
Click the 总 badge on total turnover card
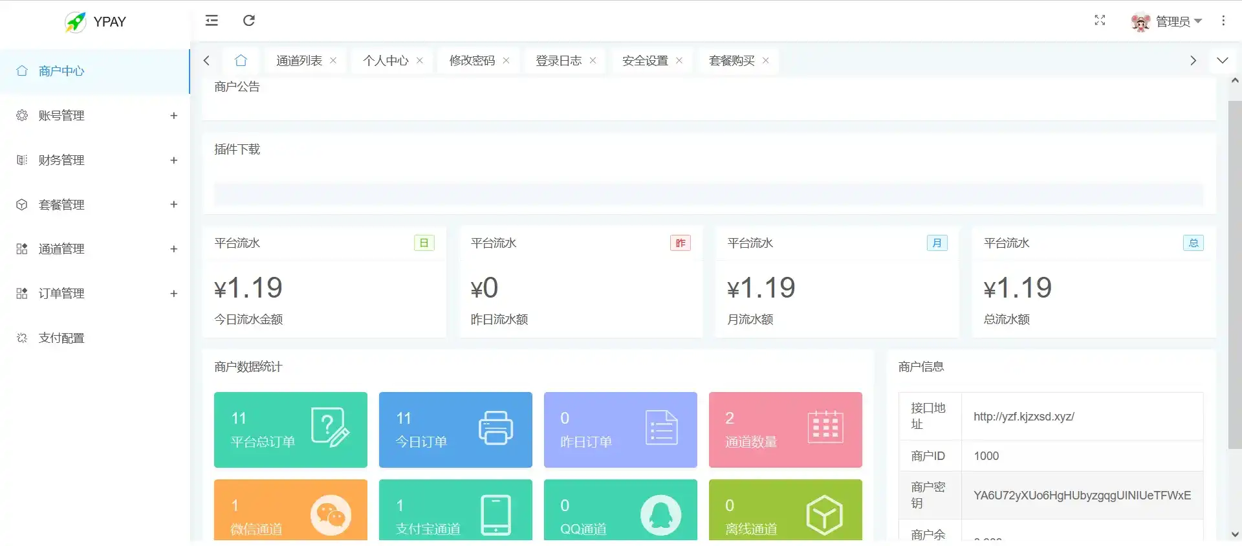(1193, 243)
